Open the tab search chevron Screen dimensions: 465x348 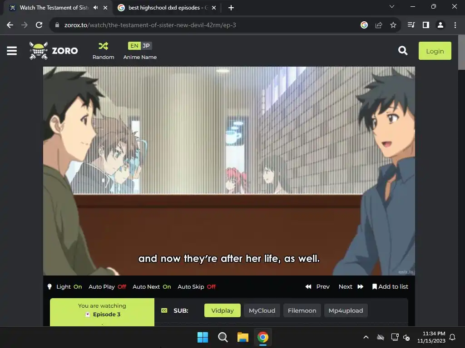pos(392,6)
